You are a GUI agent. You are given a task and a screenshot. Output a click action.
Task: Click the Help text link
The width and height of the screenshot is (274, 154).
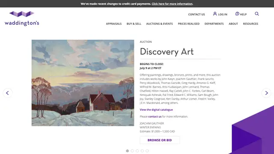click(243, 14)
